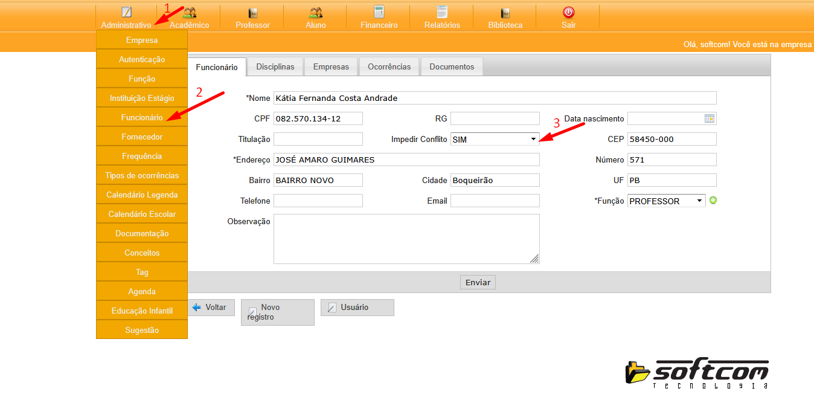This screenshot has height=397, width=814.
Task: Click the Voltar button
Action: (x=210, y=307)
